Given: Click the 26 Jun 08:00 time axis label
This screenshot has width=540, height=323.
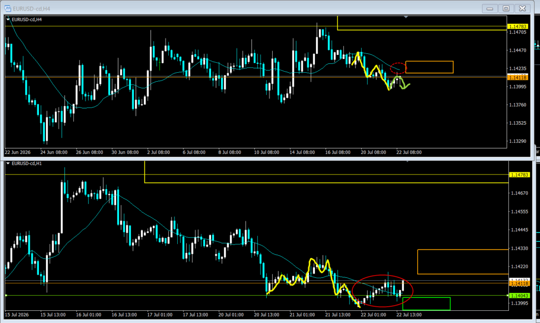Looking at the screenshot, I should click(89, 152).
